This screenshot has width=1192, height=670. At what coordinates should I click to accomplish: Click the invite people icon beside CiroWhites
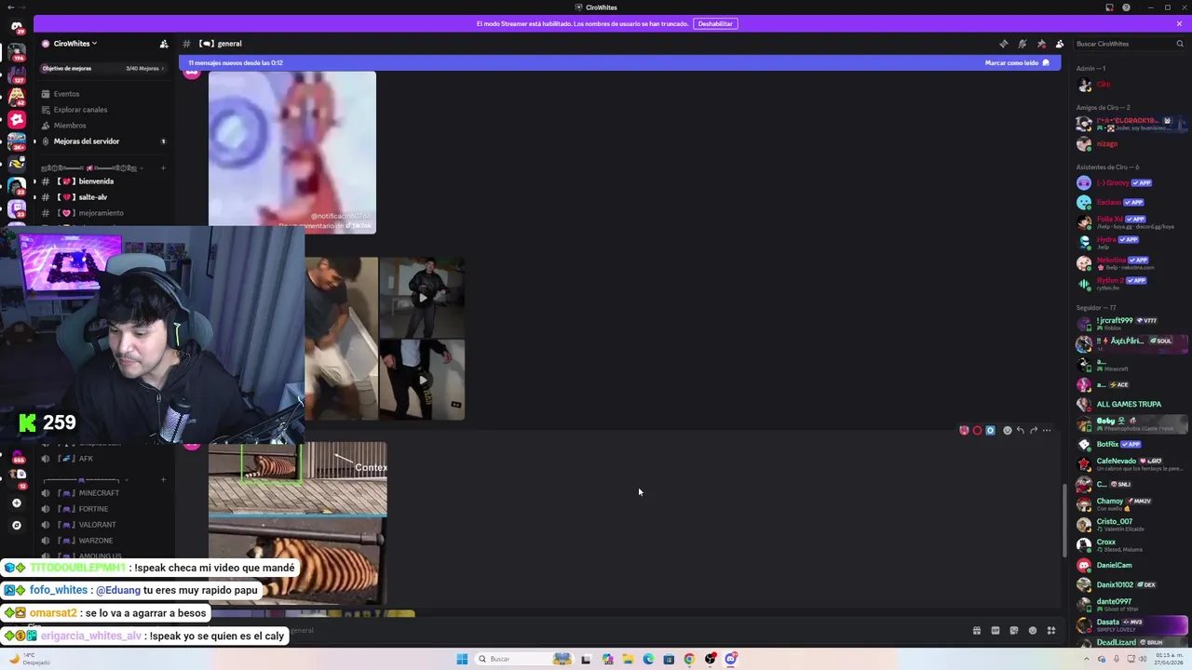tap(164, 44)
